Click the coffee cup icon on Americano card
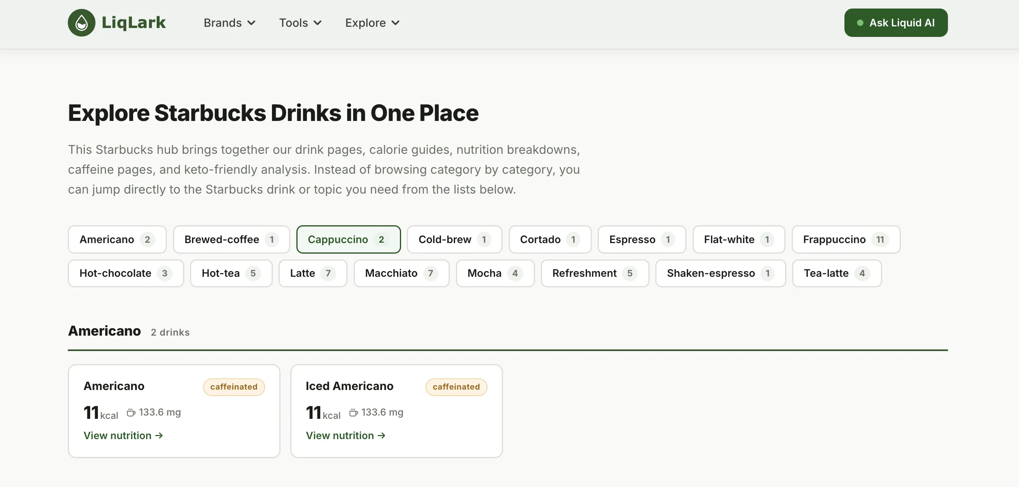Screen dimensions: 1019x487 click(131, 413)
